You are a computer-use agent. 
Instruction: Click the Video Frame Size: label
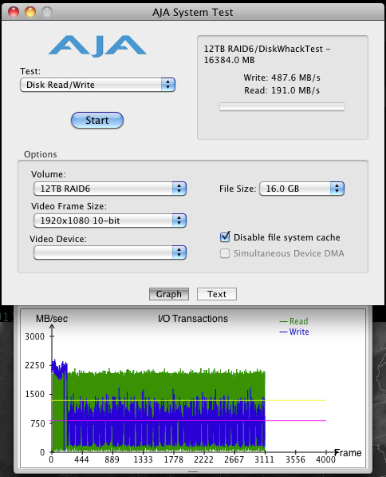(69, 206)
